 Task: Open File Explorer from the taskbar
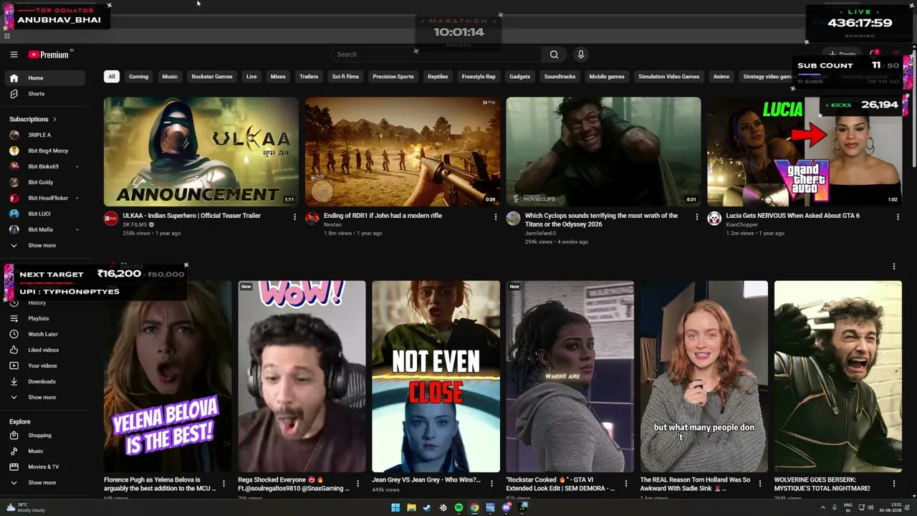[x=411, y=508]
